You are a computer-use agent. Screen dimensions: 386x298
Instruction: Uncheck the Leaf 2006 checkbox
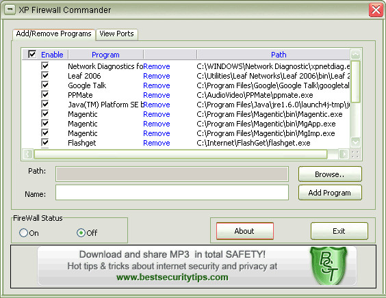tap(45, 75)
